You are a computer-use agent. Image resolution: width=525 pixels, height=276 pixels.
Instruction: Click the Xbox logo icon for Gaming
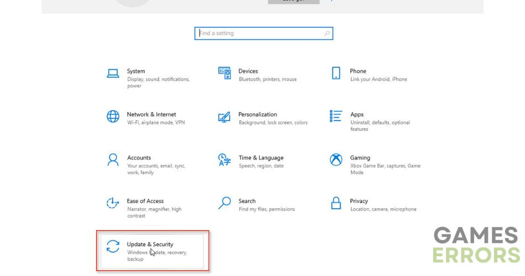point(336,160)
